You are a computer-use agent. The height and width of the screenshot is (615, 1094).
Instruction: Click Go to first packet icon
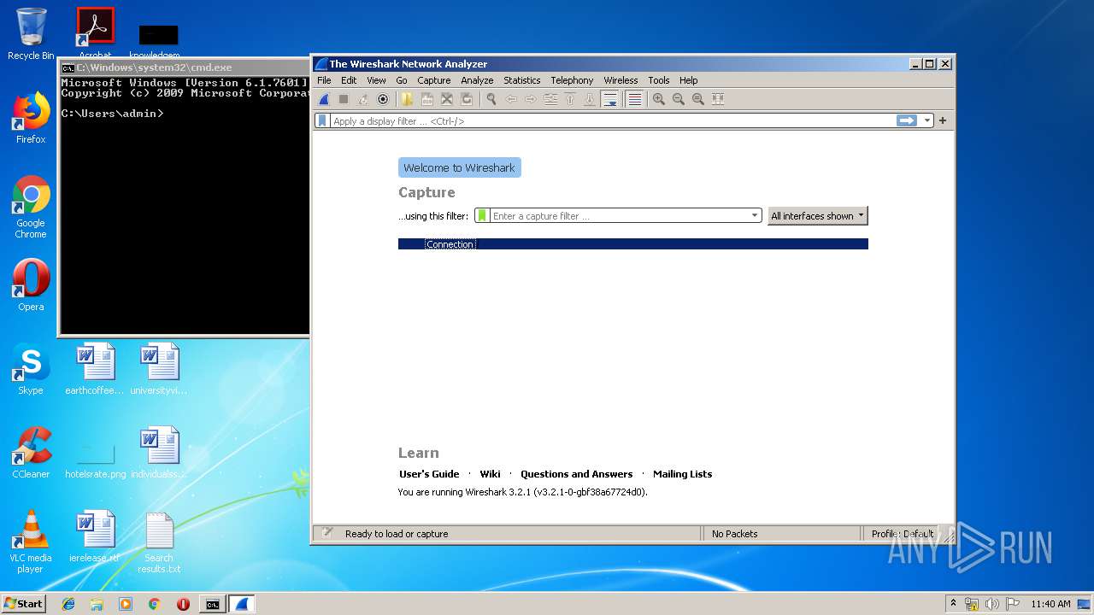tap(570, 99)
